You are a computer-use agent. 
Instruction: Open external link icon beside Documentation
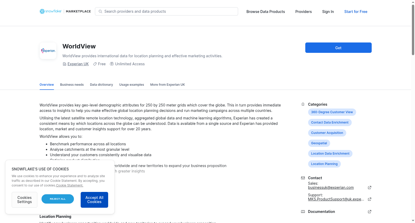click(x=370, y=212)
